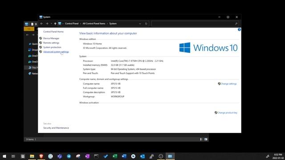
Task: Open the System protection link
Action: (x=52, y=47)
